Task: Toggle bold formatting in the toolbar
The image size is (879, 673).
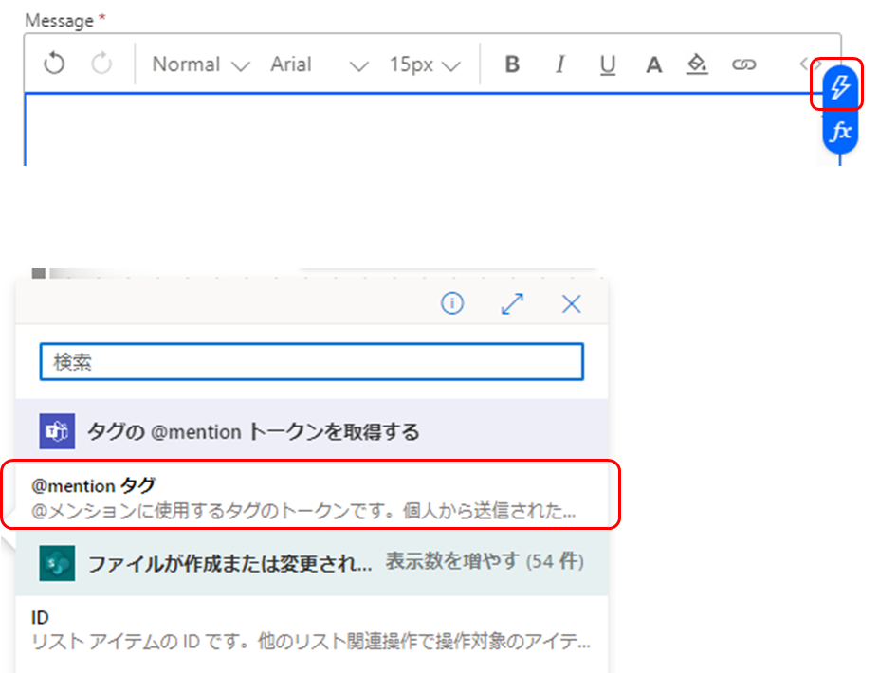Action: click(x=512, y=64)
